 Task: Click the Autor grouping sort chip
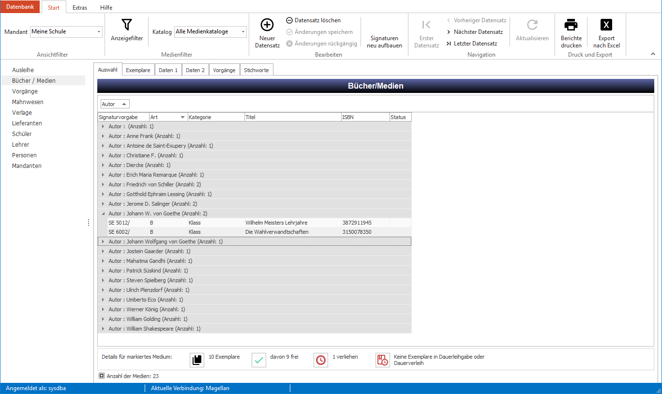point(115,104)
